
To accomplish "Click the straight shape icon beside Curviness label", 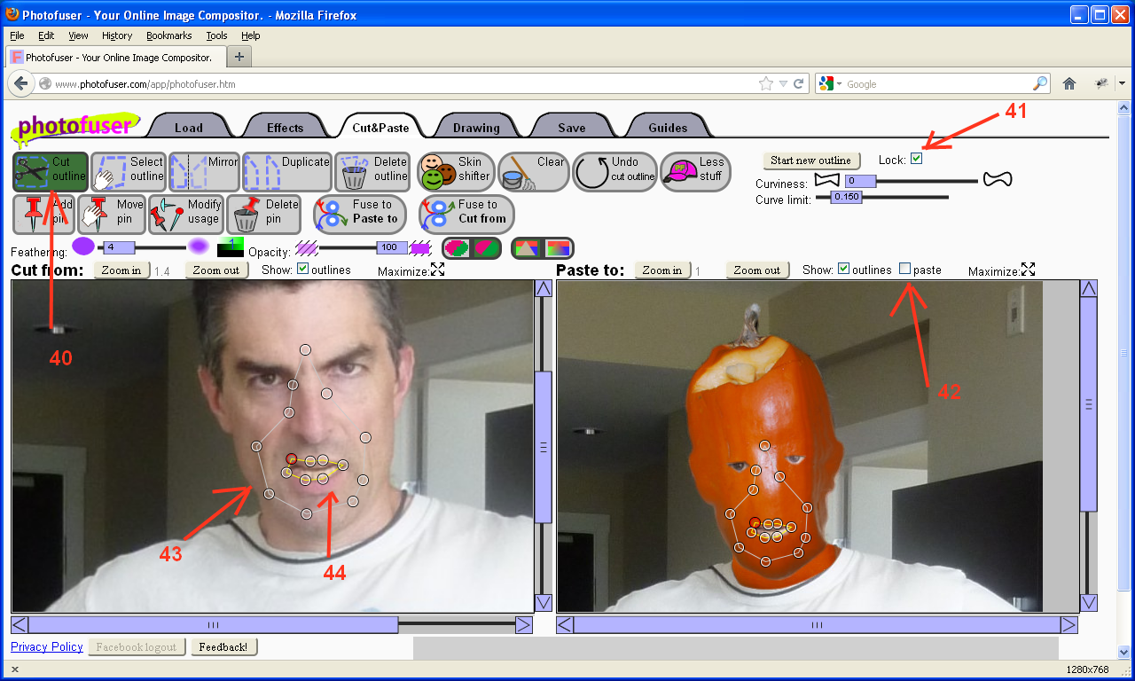I will 827,180.
